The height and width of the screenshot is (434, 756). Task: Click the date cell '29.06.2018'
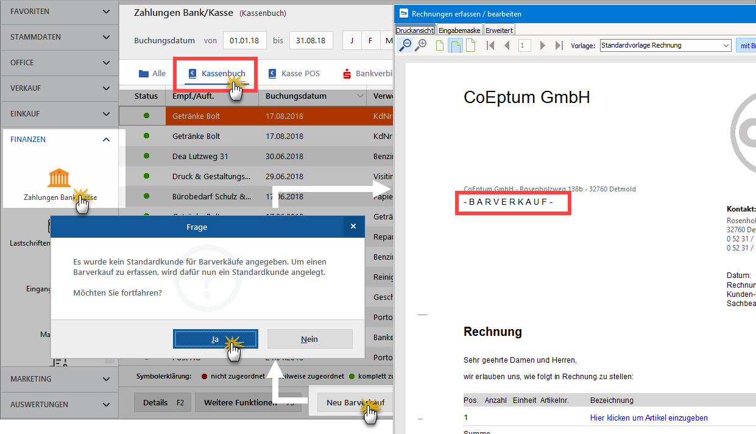[284, 177]
